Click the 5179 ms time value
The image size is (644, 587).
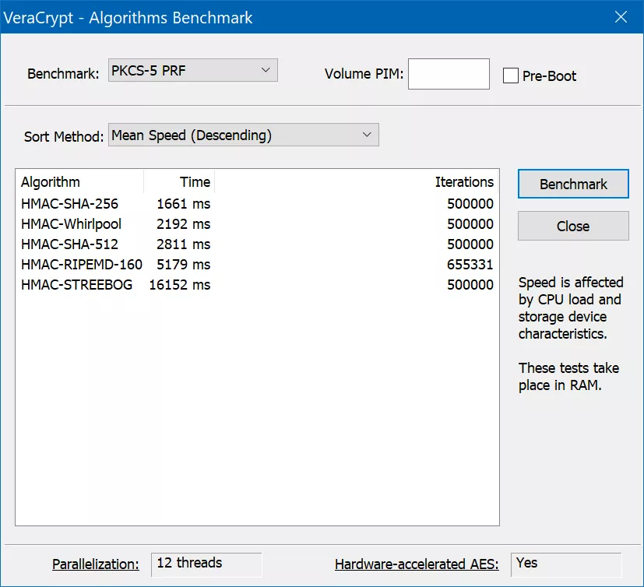tap(184, 265)
